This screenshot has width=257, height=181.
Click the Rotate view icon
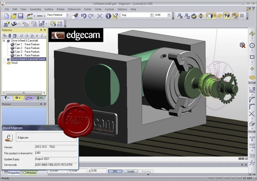194,16
